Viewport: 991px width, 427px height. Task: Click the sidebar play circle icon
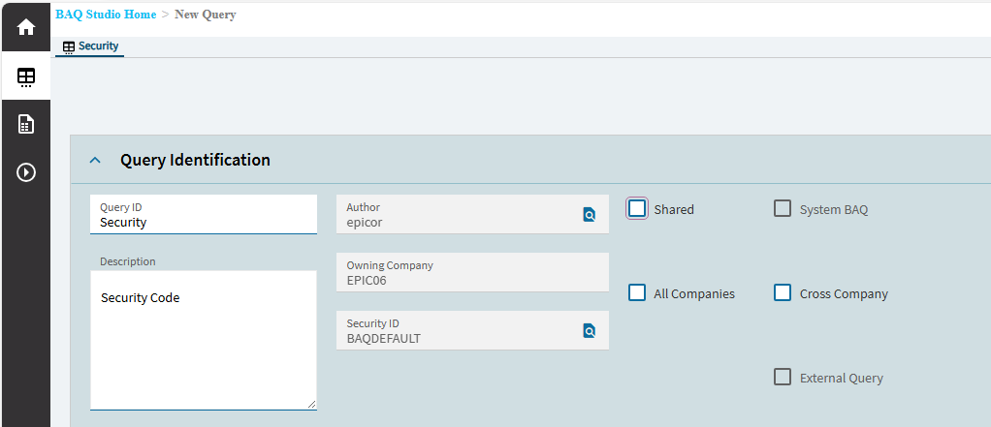[x=26, y=172]
